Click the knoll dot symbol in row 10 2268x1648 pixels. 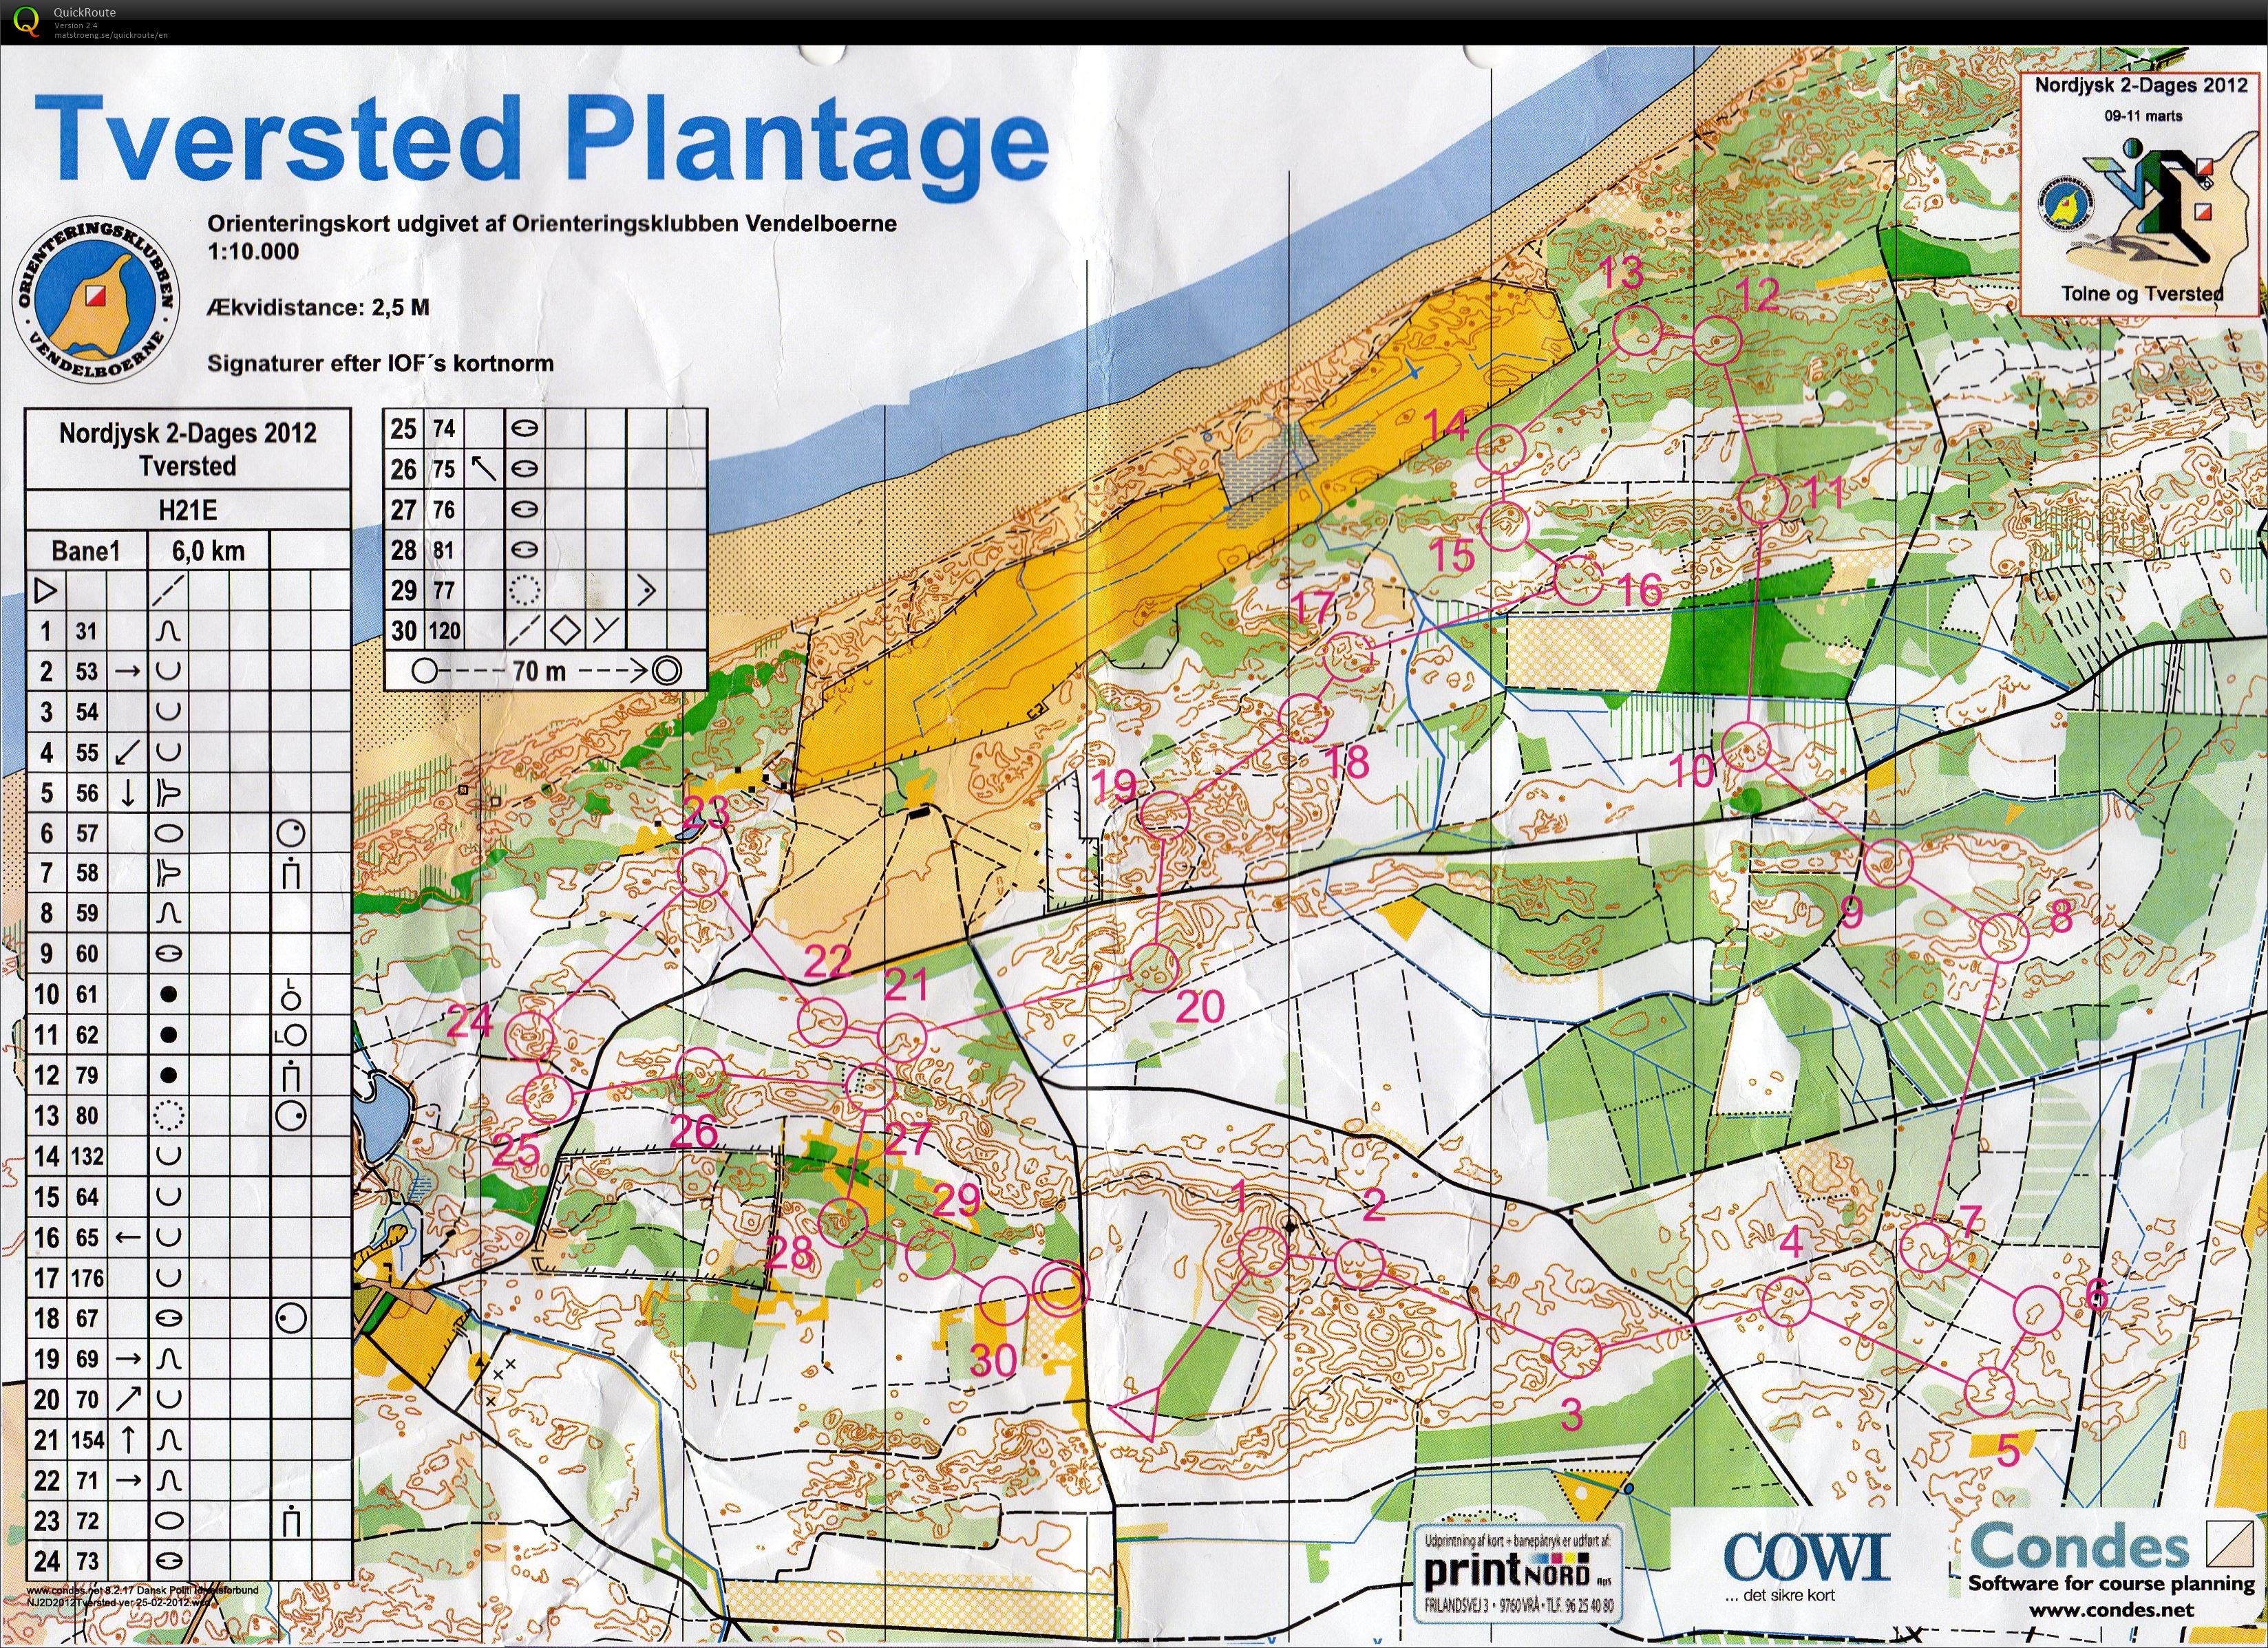pyautogui.click(x=169, y=994)
